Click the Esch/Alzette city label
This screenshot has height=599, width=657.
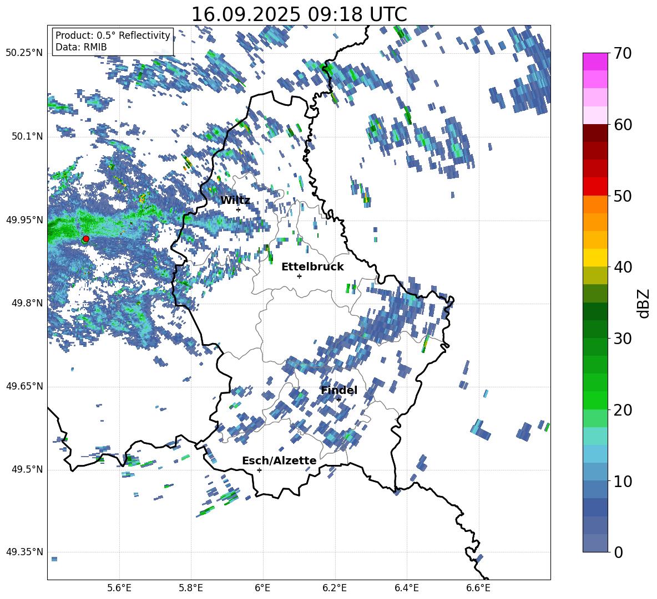tap(279, 460)
